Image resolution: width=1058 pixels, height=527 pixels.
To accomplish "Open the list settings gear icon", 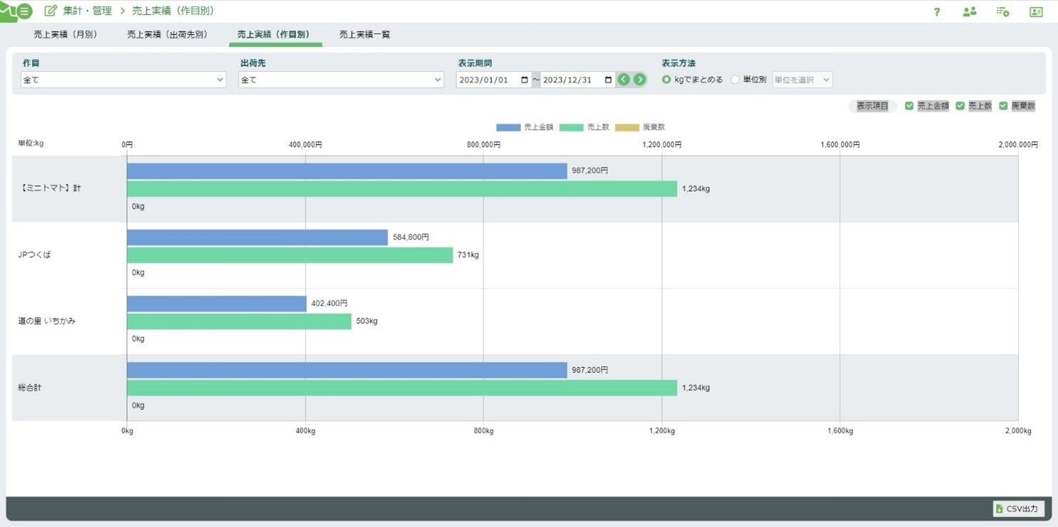I will pyautogui.click(x=1003, y=12).
